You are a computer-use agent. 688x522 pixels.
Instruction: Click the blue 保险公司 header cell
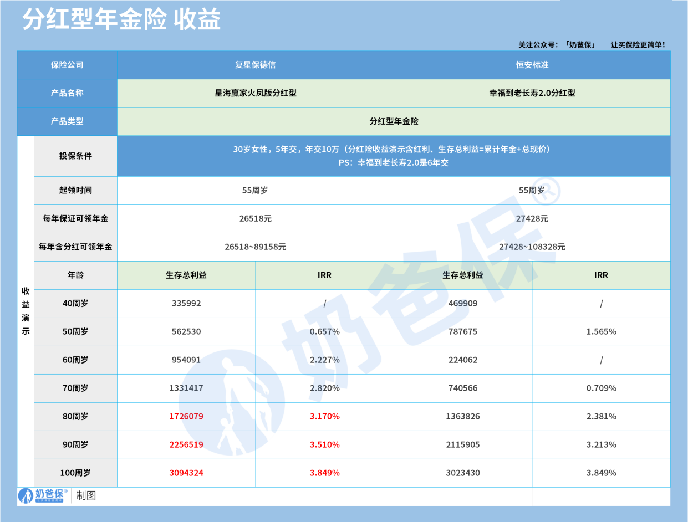[x=67, y=65]
